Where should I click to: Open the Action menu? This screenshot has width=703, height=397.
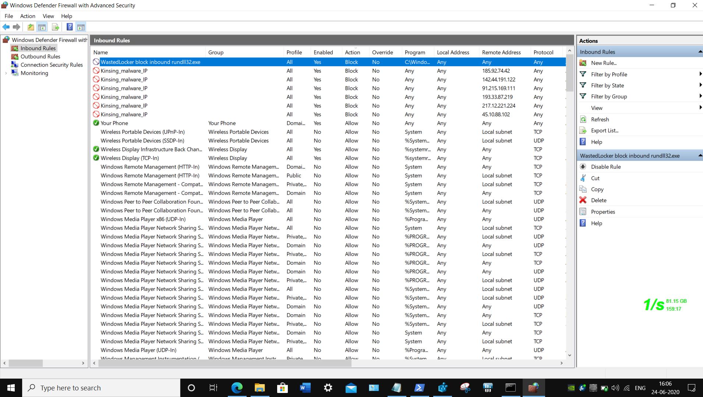pos(28,16)
